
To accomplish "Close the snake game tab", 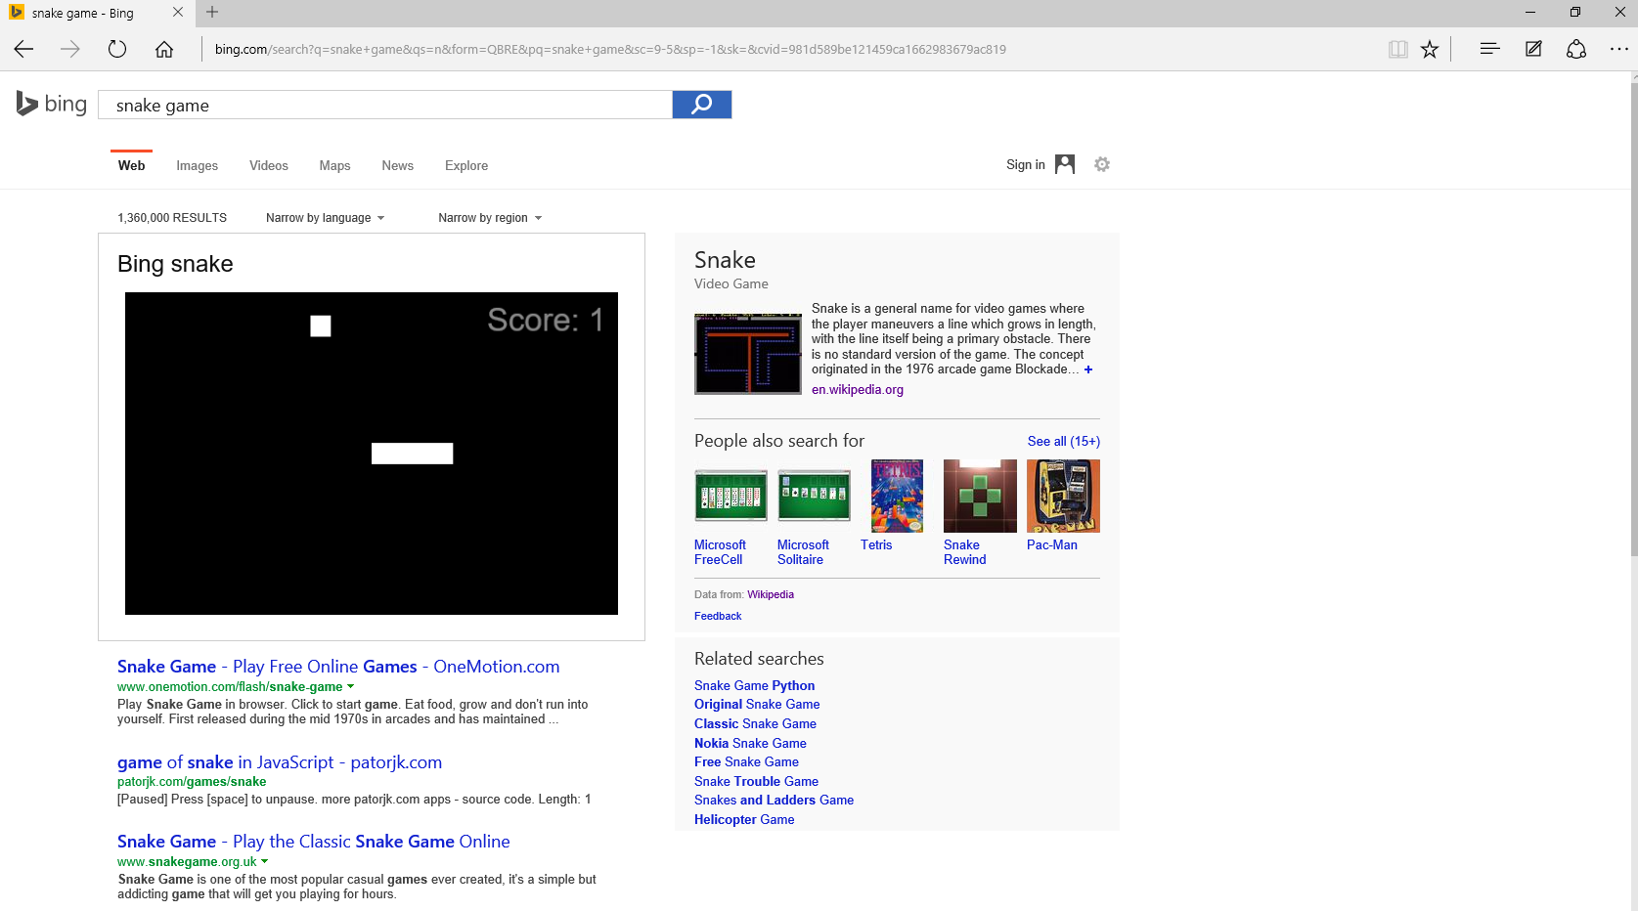I will 178,13.
